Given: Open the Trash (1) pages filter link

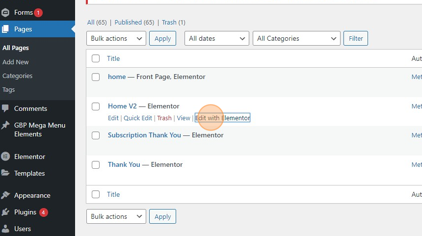Looking at the screenshot, I should click(174, 23).
